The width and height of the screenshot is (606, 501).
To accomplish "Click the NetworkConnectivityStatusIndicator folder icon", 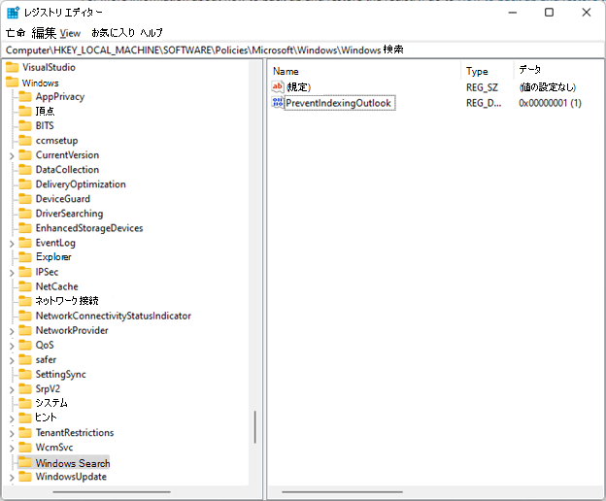I will pyautogui.click(x=25, y=316).
